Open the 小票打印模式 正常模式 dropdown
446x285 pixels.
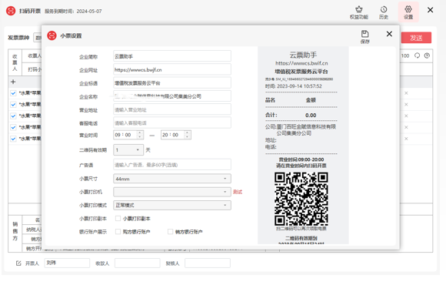coord(172,205)
